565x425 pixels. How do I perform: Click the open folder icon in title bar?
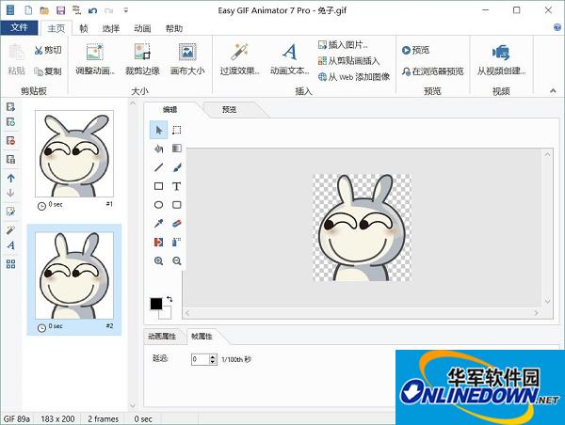coord(44,10)
